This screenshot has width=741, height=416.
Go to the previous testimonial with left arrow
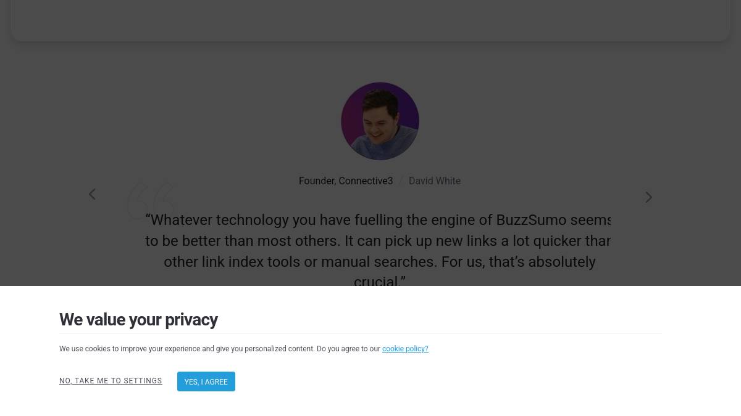click(x=92, y=195)
